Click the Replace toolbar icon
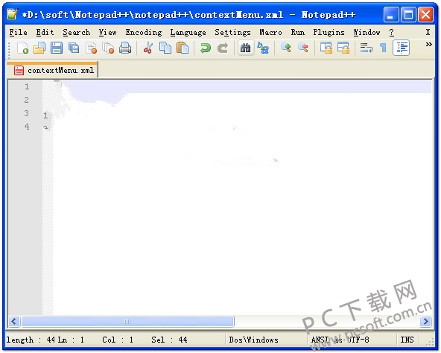The height and width of the screenshot is (353, 441). (263, 48)
